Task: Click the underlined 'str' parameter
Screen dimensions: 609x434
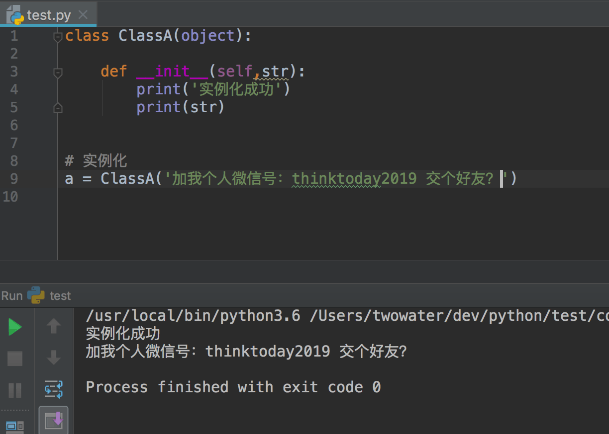Action: coord(275,72)
